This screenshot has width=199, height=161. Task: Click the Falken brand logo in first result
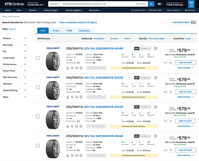[53, 48]
